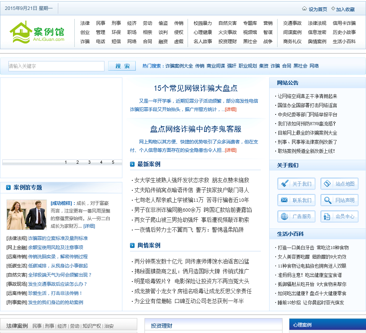Open notice 我们该如何预防H7N9禽流感?
366x333 pixels.
[x=307, y=124]
